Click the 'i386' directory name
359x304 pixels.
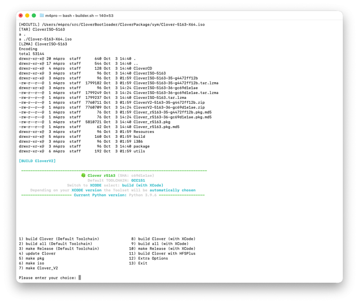138,141
